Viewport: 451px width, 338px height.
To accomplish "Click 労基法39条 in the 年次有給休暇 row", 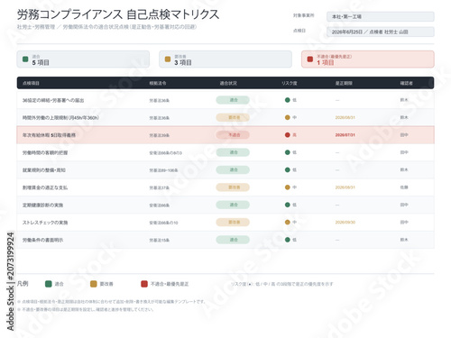I will coord(160,135).
